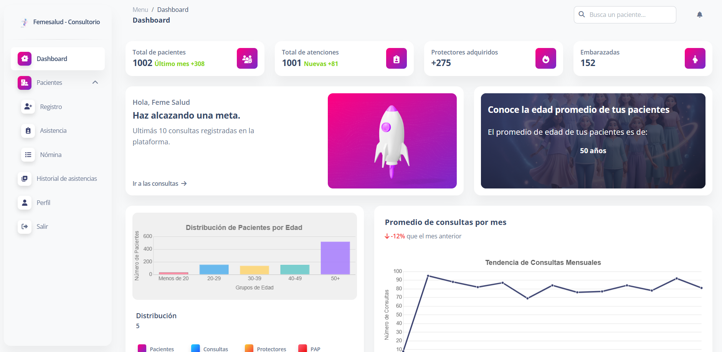
Task: Click the Femesalud logo icon
Action: tap(25, 22)
